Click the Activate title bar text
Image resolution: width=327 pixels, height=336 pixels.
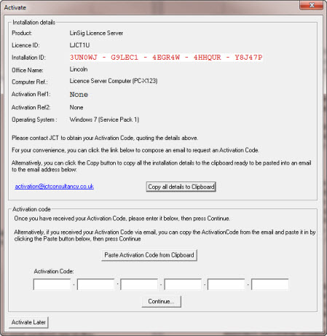tap(15, 7)
